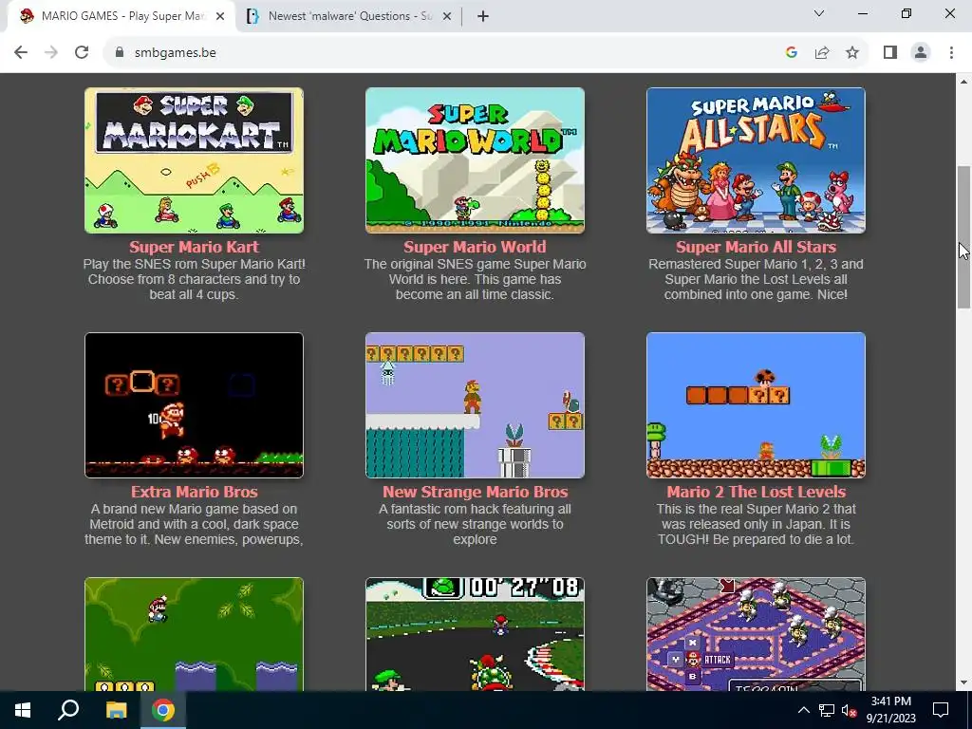Open the Mario 2 The Lost Levels thumbnail
Image resolution: width=972 pixels, height=729 pixels.
click(756, 405)
